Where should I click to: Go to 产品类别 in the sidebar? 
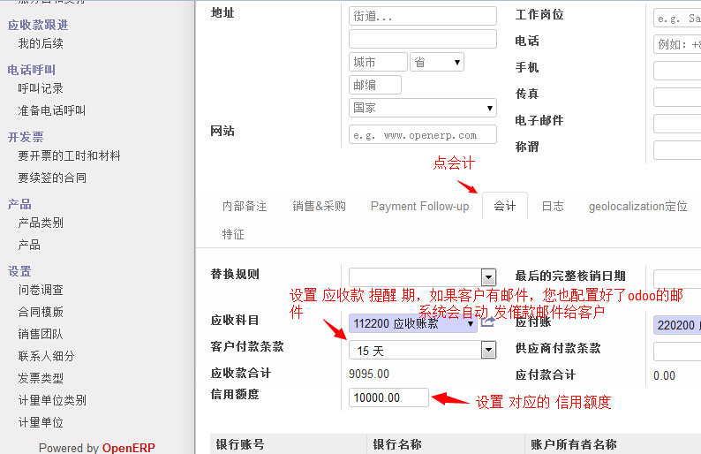[41, 223]
